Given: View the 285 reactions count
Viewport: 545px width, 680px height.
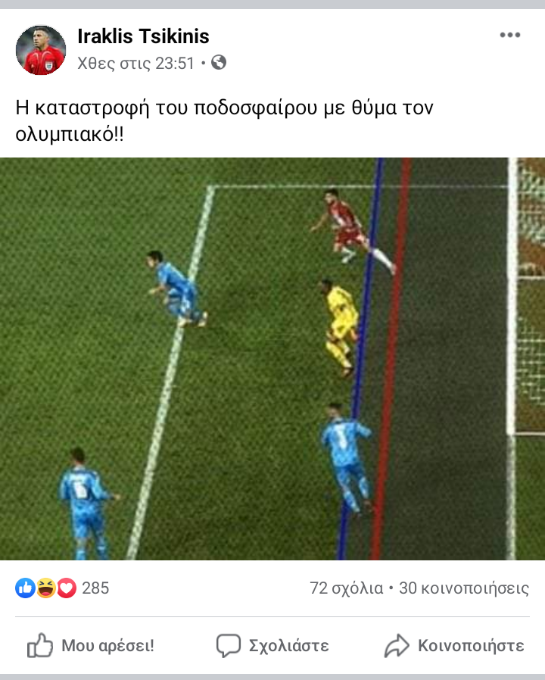Looking at the screenshot, I should click(x=95, y=588).
